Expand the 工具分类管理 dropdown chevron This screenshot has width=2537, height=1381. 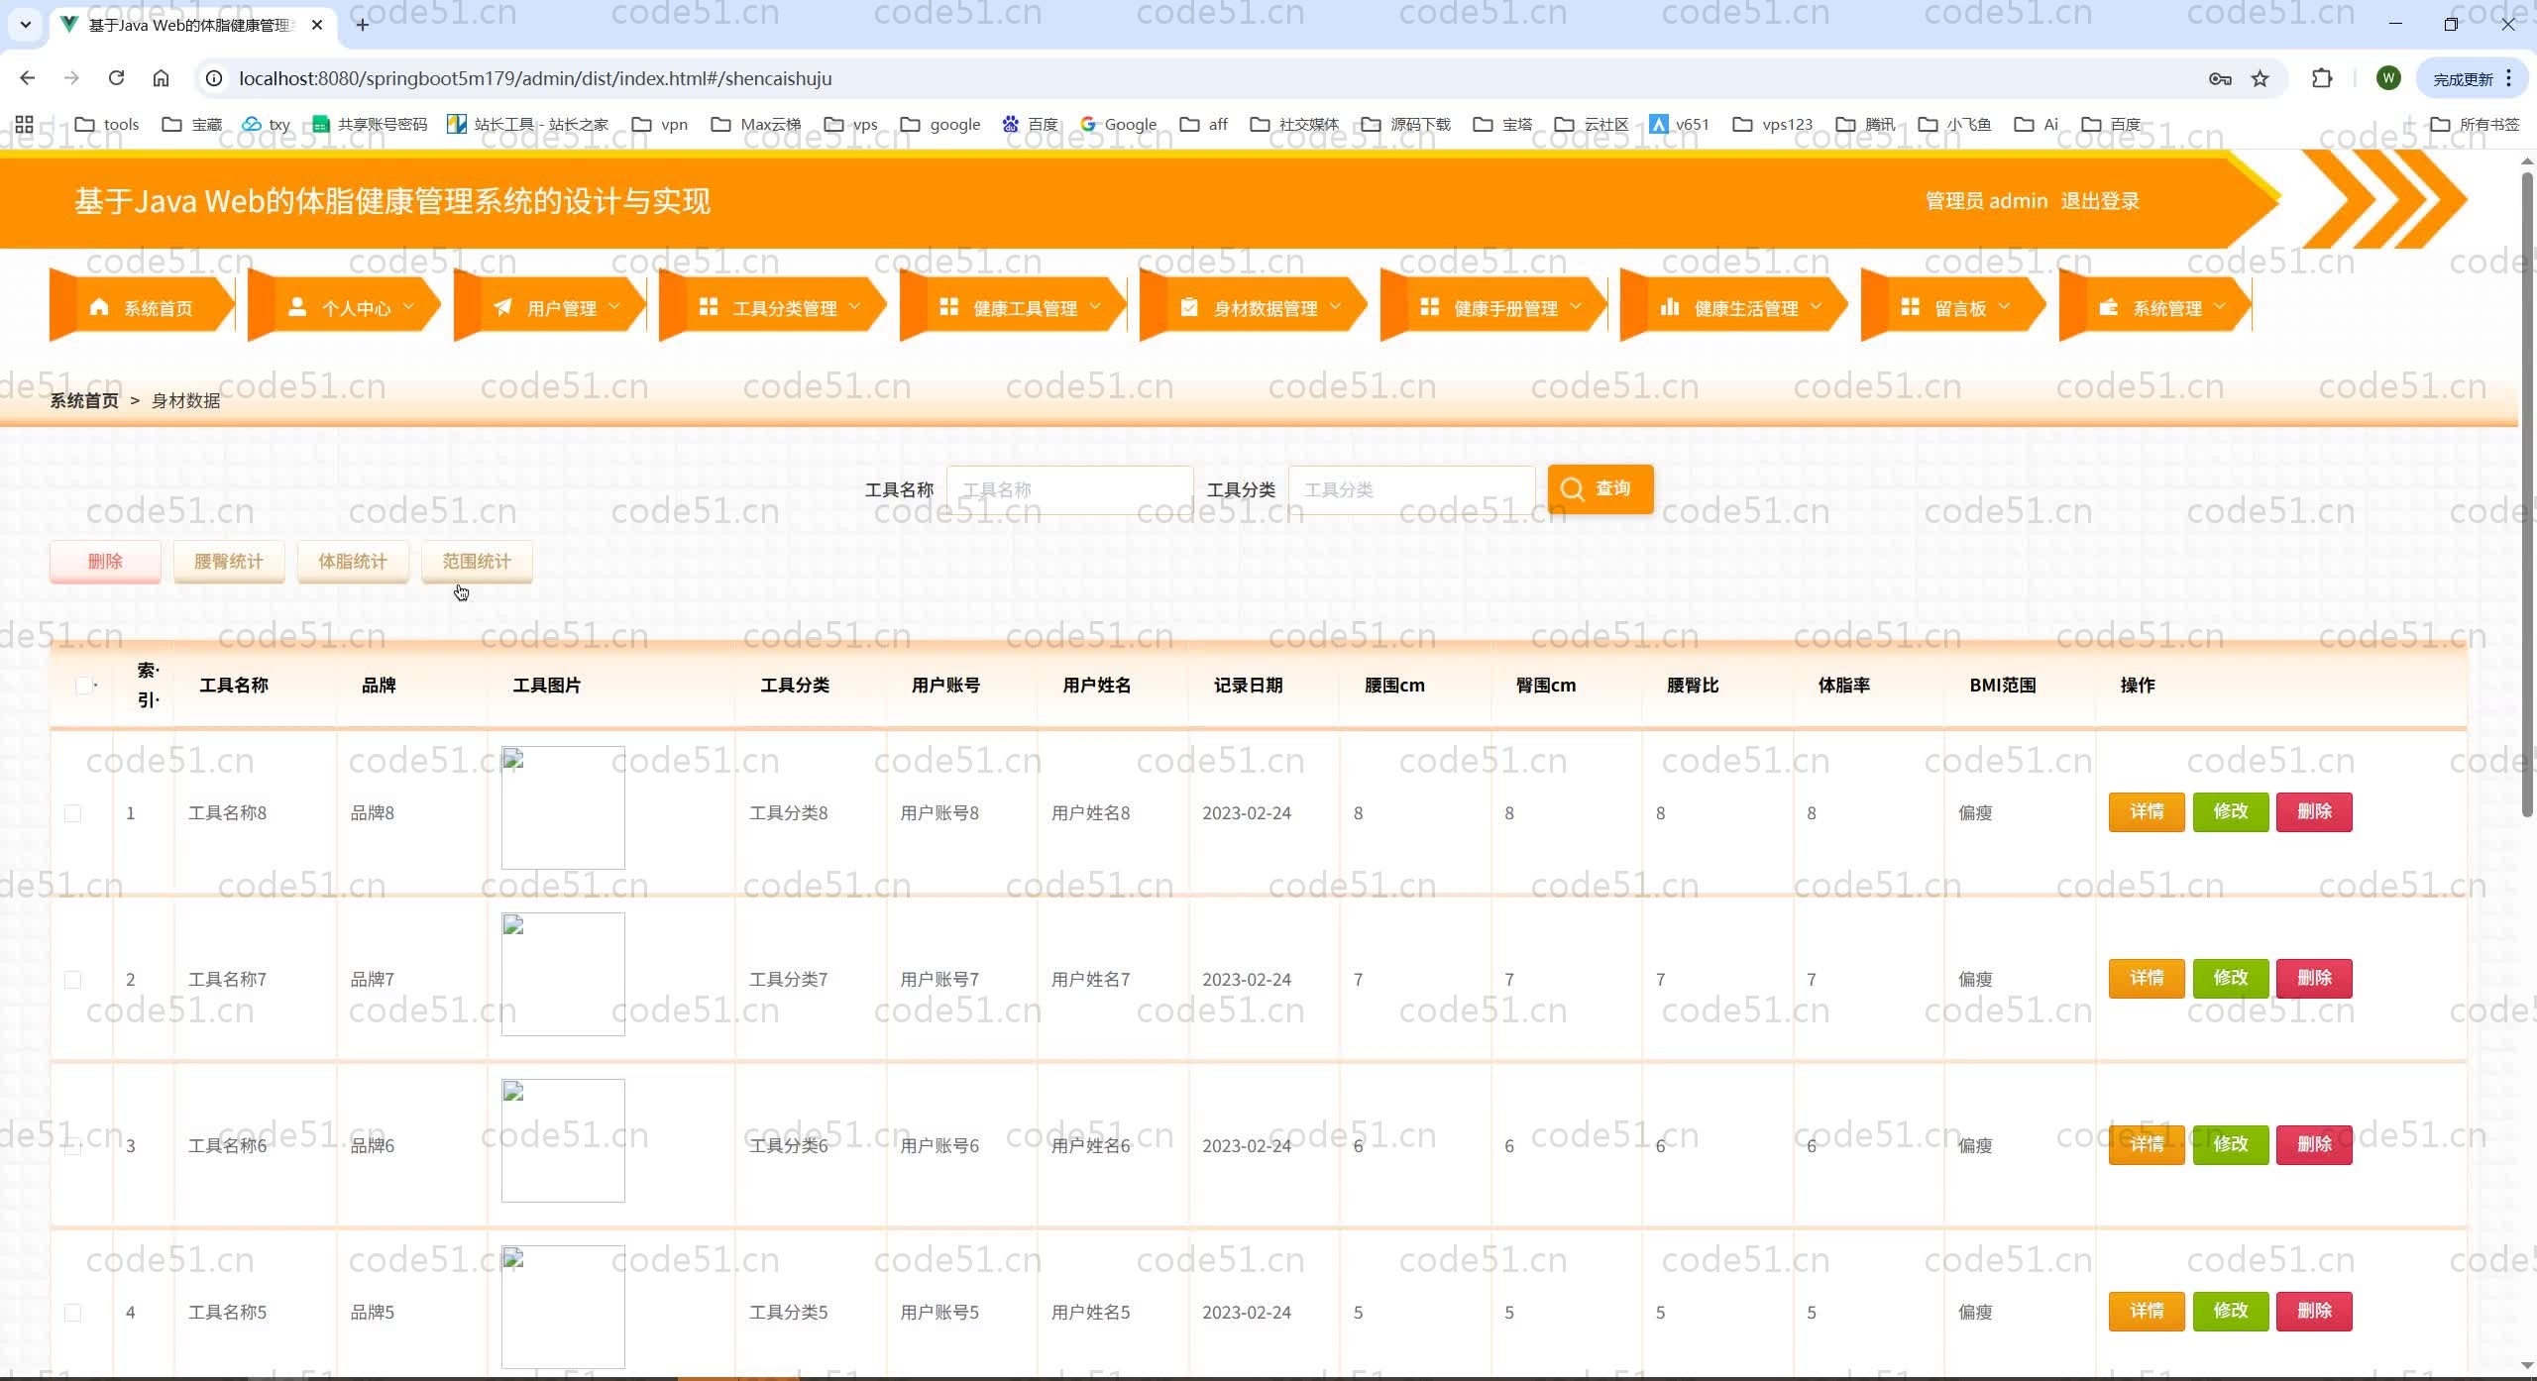855,307
